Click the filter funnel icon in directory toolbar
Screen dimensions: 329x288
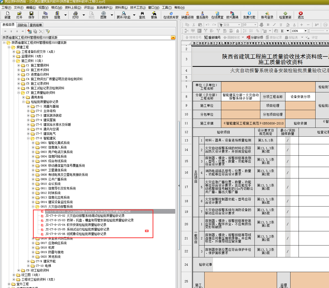coord(48,31)
